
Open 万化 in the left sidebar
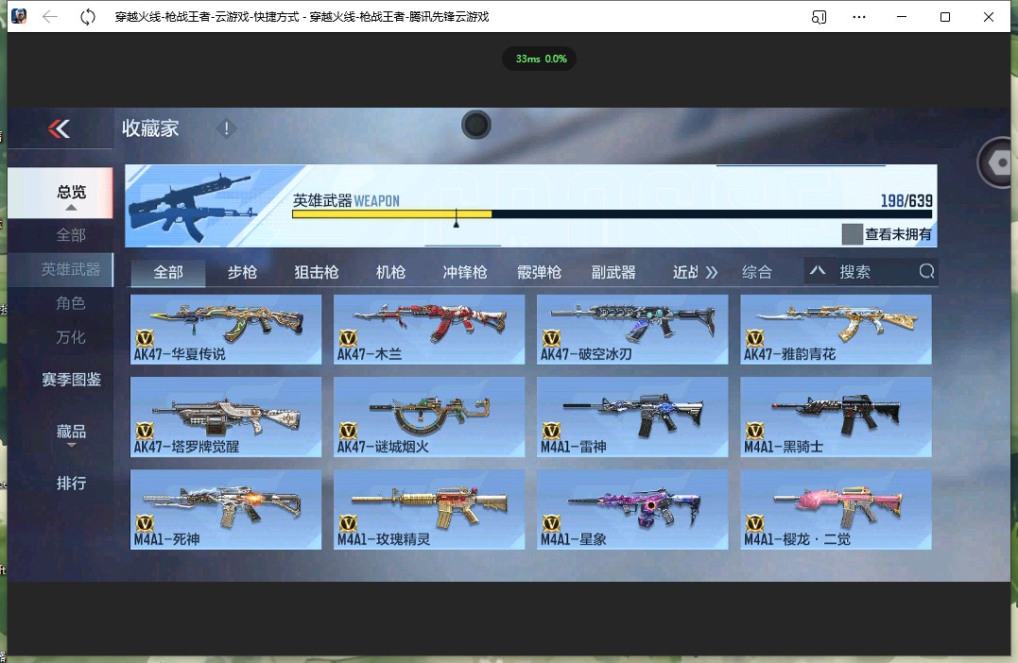point(71,337)
